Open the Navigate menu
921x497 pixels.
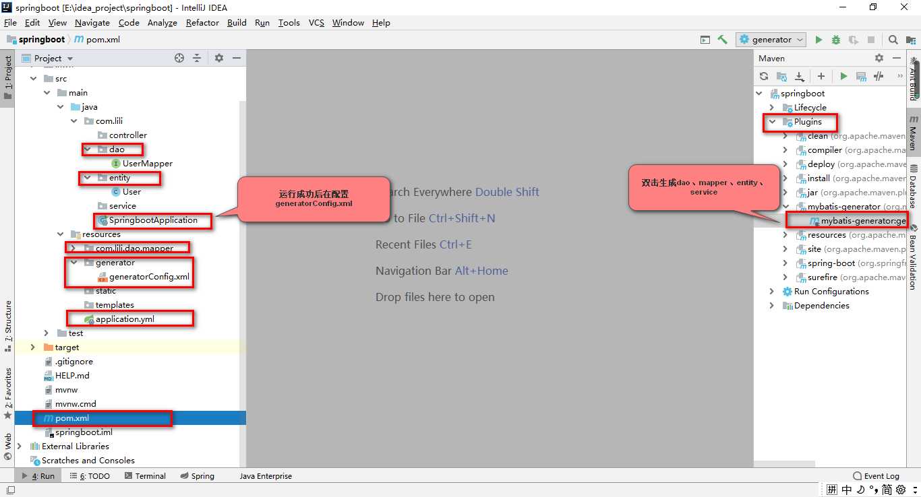tap(92, 22)
